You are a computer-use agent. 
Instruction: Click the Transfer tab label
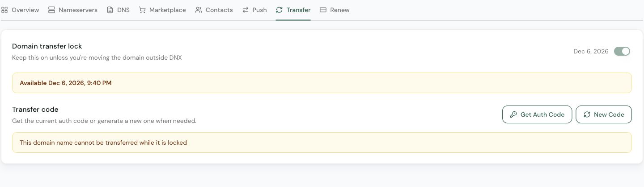[298, 10]
